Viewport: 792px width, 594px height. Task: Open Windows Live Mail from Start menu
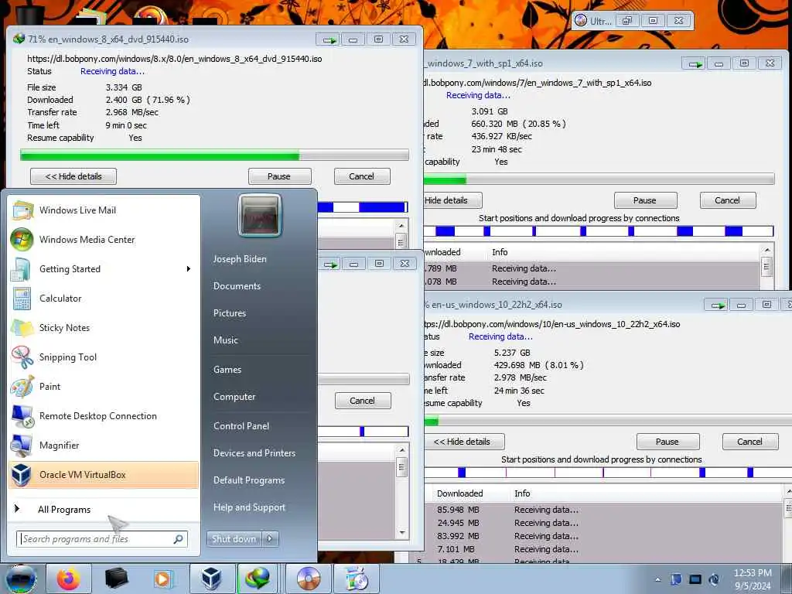pos(104,210)
